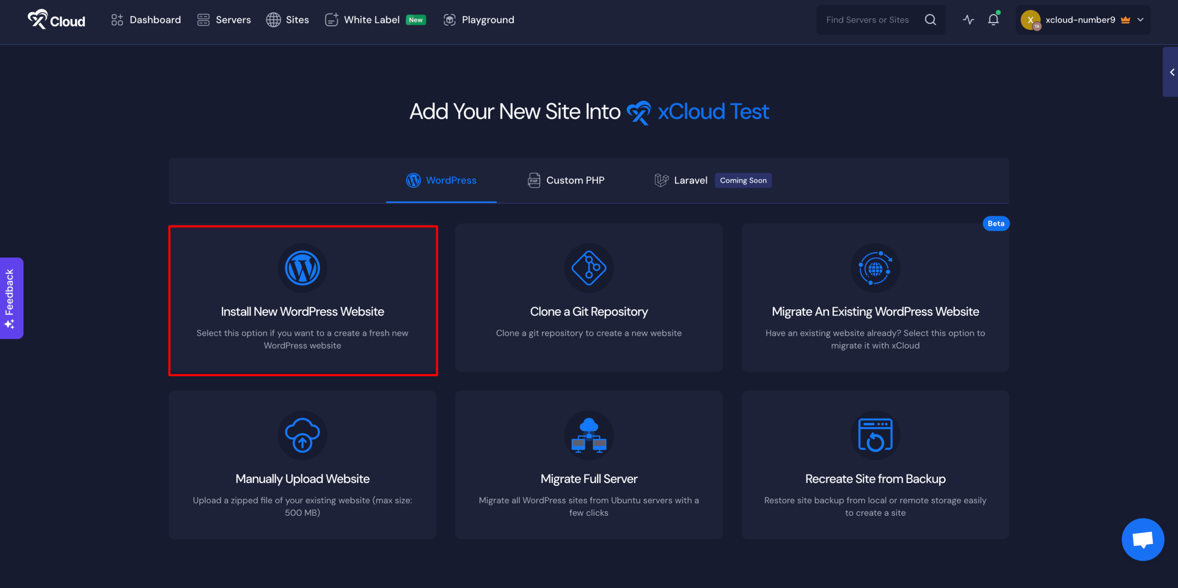Expand the collapsed right side panel
This screenshot has height=588, width=1178.
click(1172, 72)
